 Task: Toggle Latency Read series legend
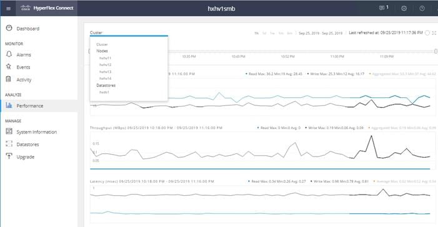(x=277, y=181)
